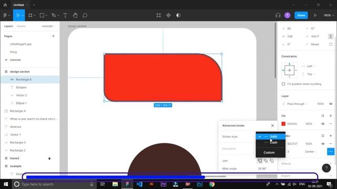Open stroke alignment Center dropdown
337x189 pixels.
pyautogui.click(x=311, y=152)
